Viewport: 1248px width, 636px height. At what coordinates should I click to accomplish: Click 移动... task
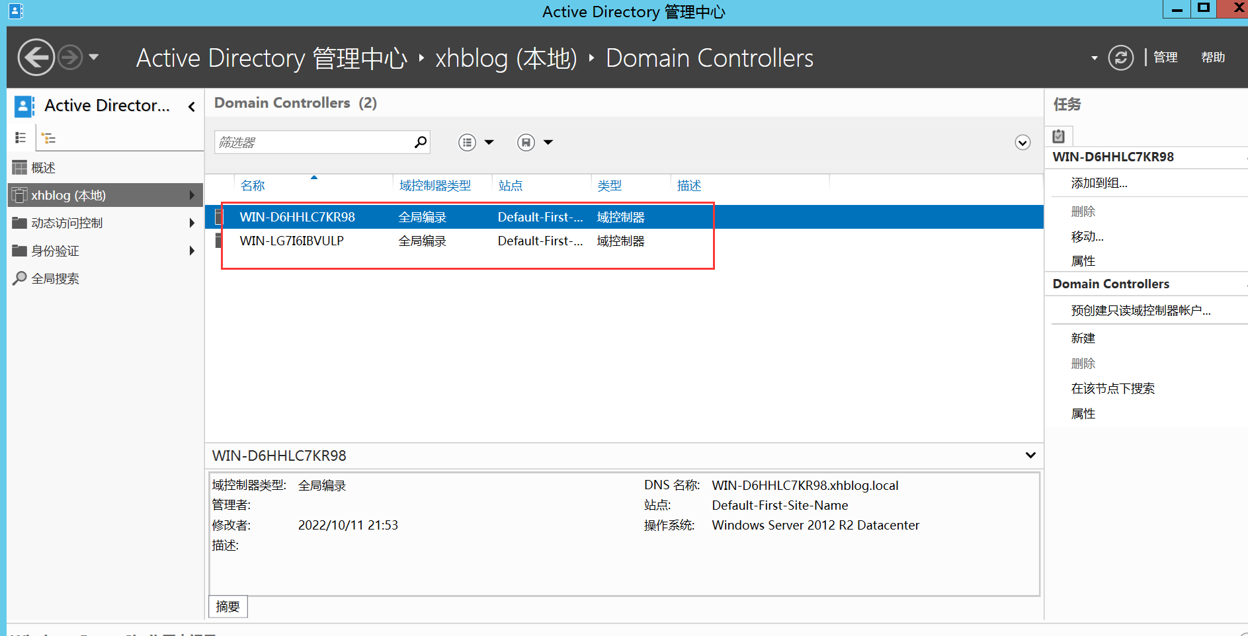pyautogui.click(x=1087, y=237)
